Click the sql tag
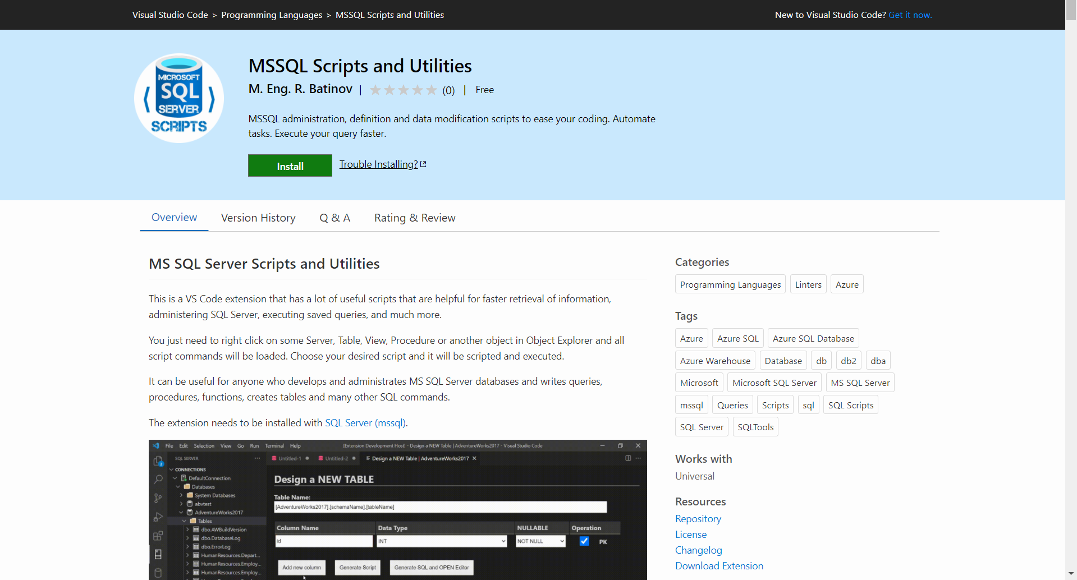This screenshot has height=580, width=1077. click(808, 405)
